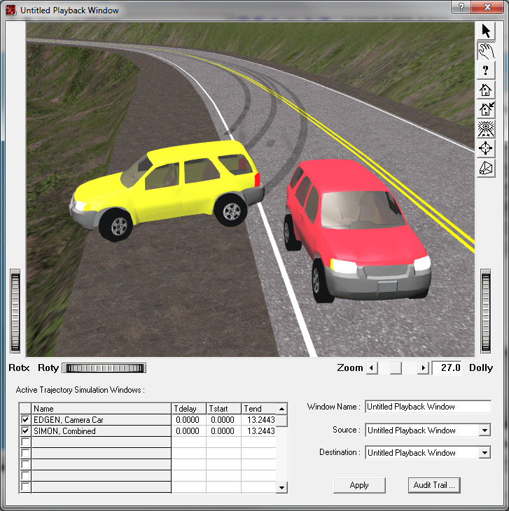Select the crosshair seek tool
The image size is (509, 511).
[x=486, y=148]
